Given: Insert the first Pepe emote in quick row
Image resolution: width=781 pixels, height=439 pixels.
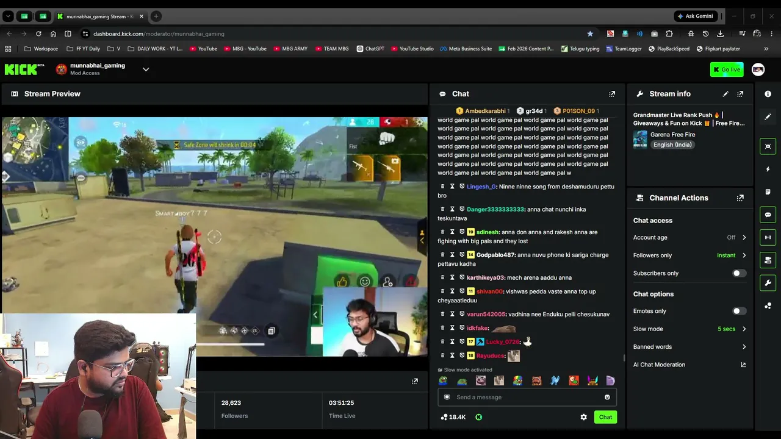Looking at the screenshot, I should (x=443, y=380).
